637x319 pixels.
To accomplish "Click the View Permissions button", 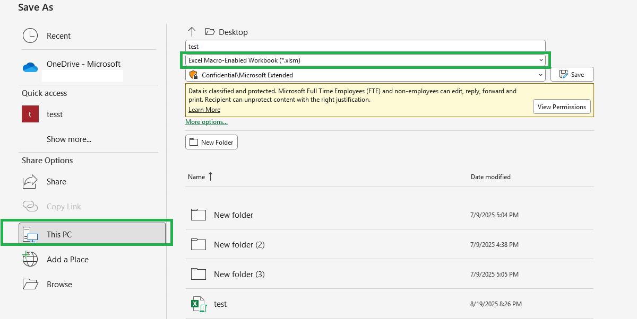I will (x=562, y=107).
